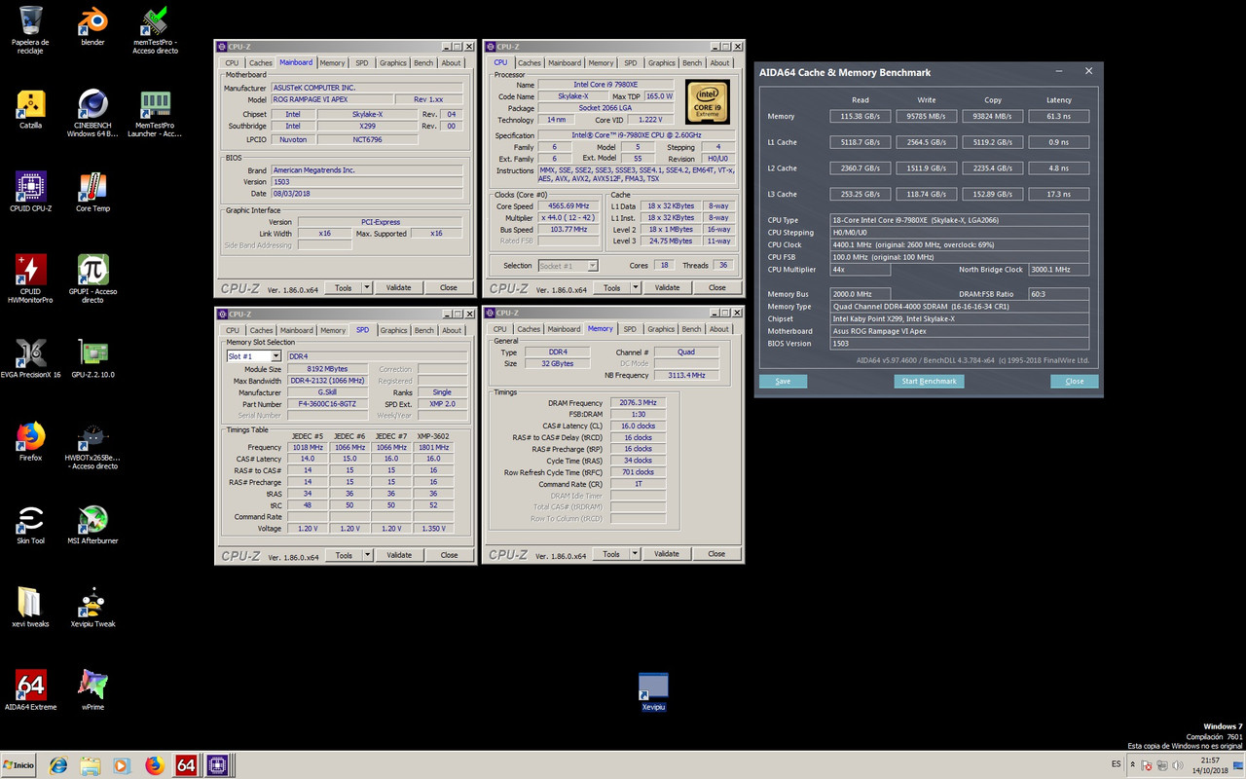This screenshot has width=1246, height=779.
Task: Select the Catzilla desktop icon
Action: tap(30, 109)
